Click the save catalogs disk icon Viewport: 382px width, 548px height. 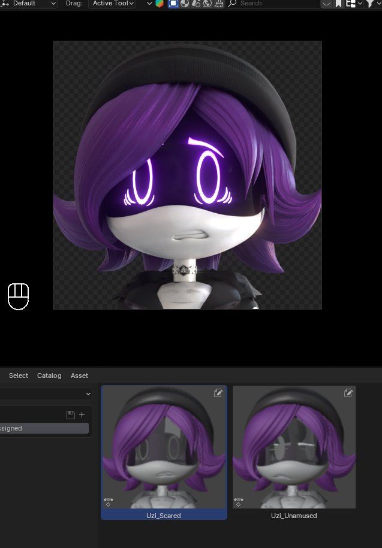[71, 415]
